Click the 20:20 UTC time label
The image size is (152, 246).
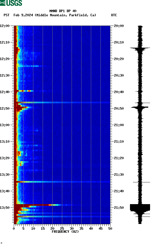[119, 59]
